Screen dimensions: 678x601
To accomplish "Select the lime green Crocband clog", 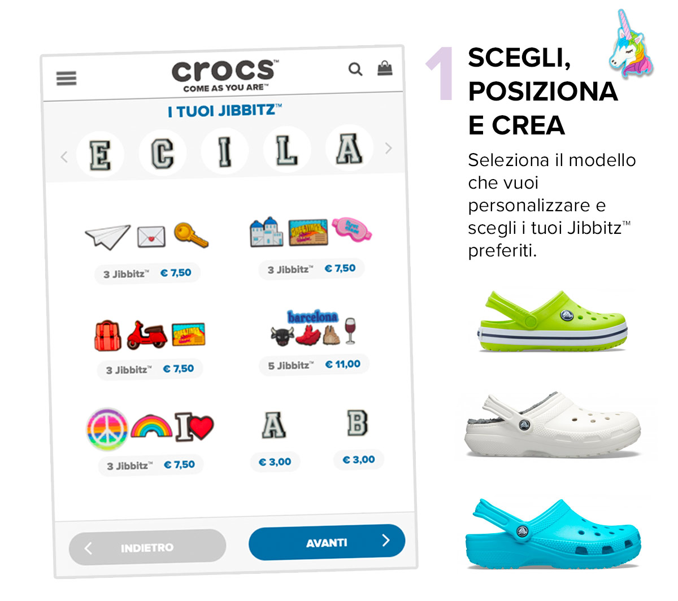I will click(553, 321).
